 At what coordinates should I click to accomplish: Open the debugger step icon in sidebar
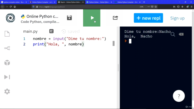point(7,77)
